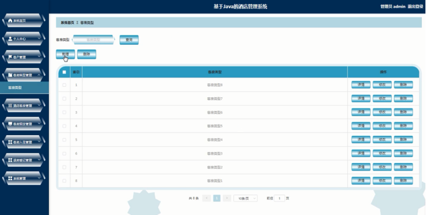Click 删除 for row 客房类型3
426x215 pixels.
click(403, 153)
